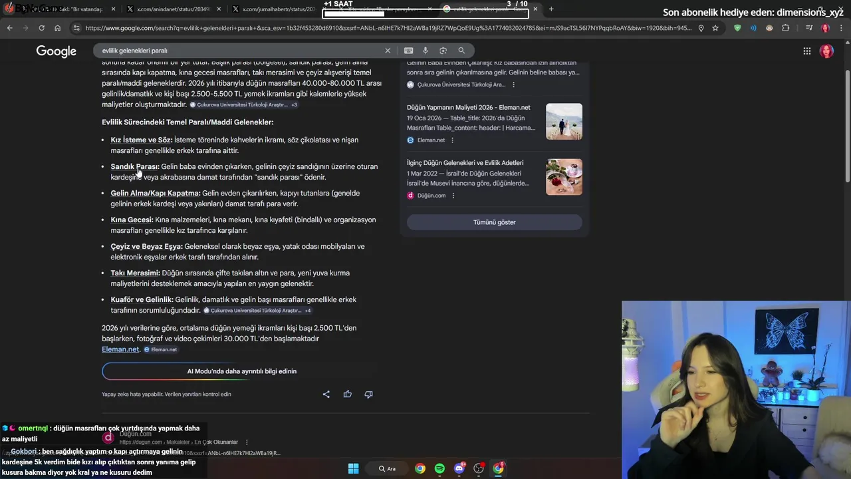Open Spotify from the taskbar
The width and height of the screenshot is (851, 479).
pos(439,468)
